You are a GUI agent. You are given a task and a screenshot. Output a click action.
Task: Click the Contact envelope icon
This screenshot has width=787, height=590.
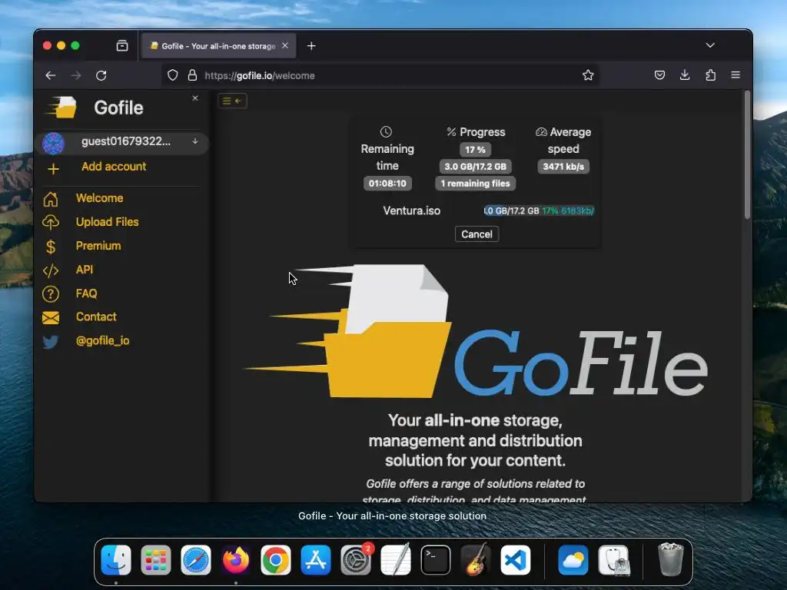tap(51, 317)
